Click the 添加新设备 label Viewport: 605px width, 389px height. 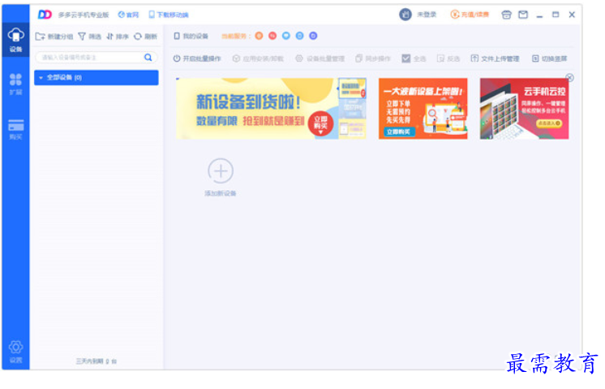(221, 193)
